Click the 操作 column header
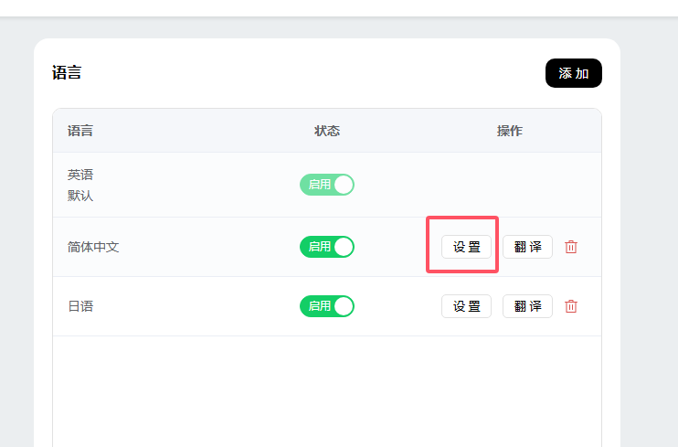Image resolution: width=678 pixels, height=447 pixels. 510,131
